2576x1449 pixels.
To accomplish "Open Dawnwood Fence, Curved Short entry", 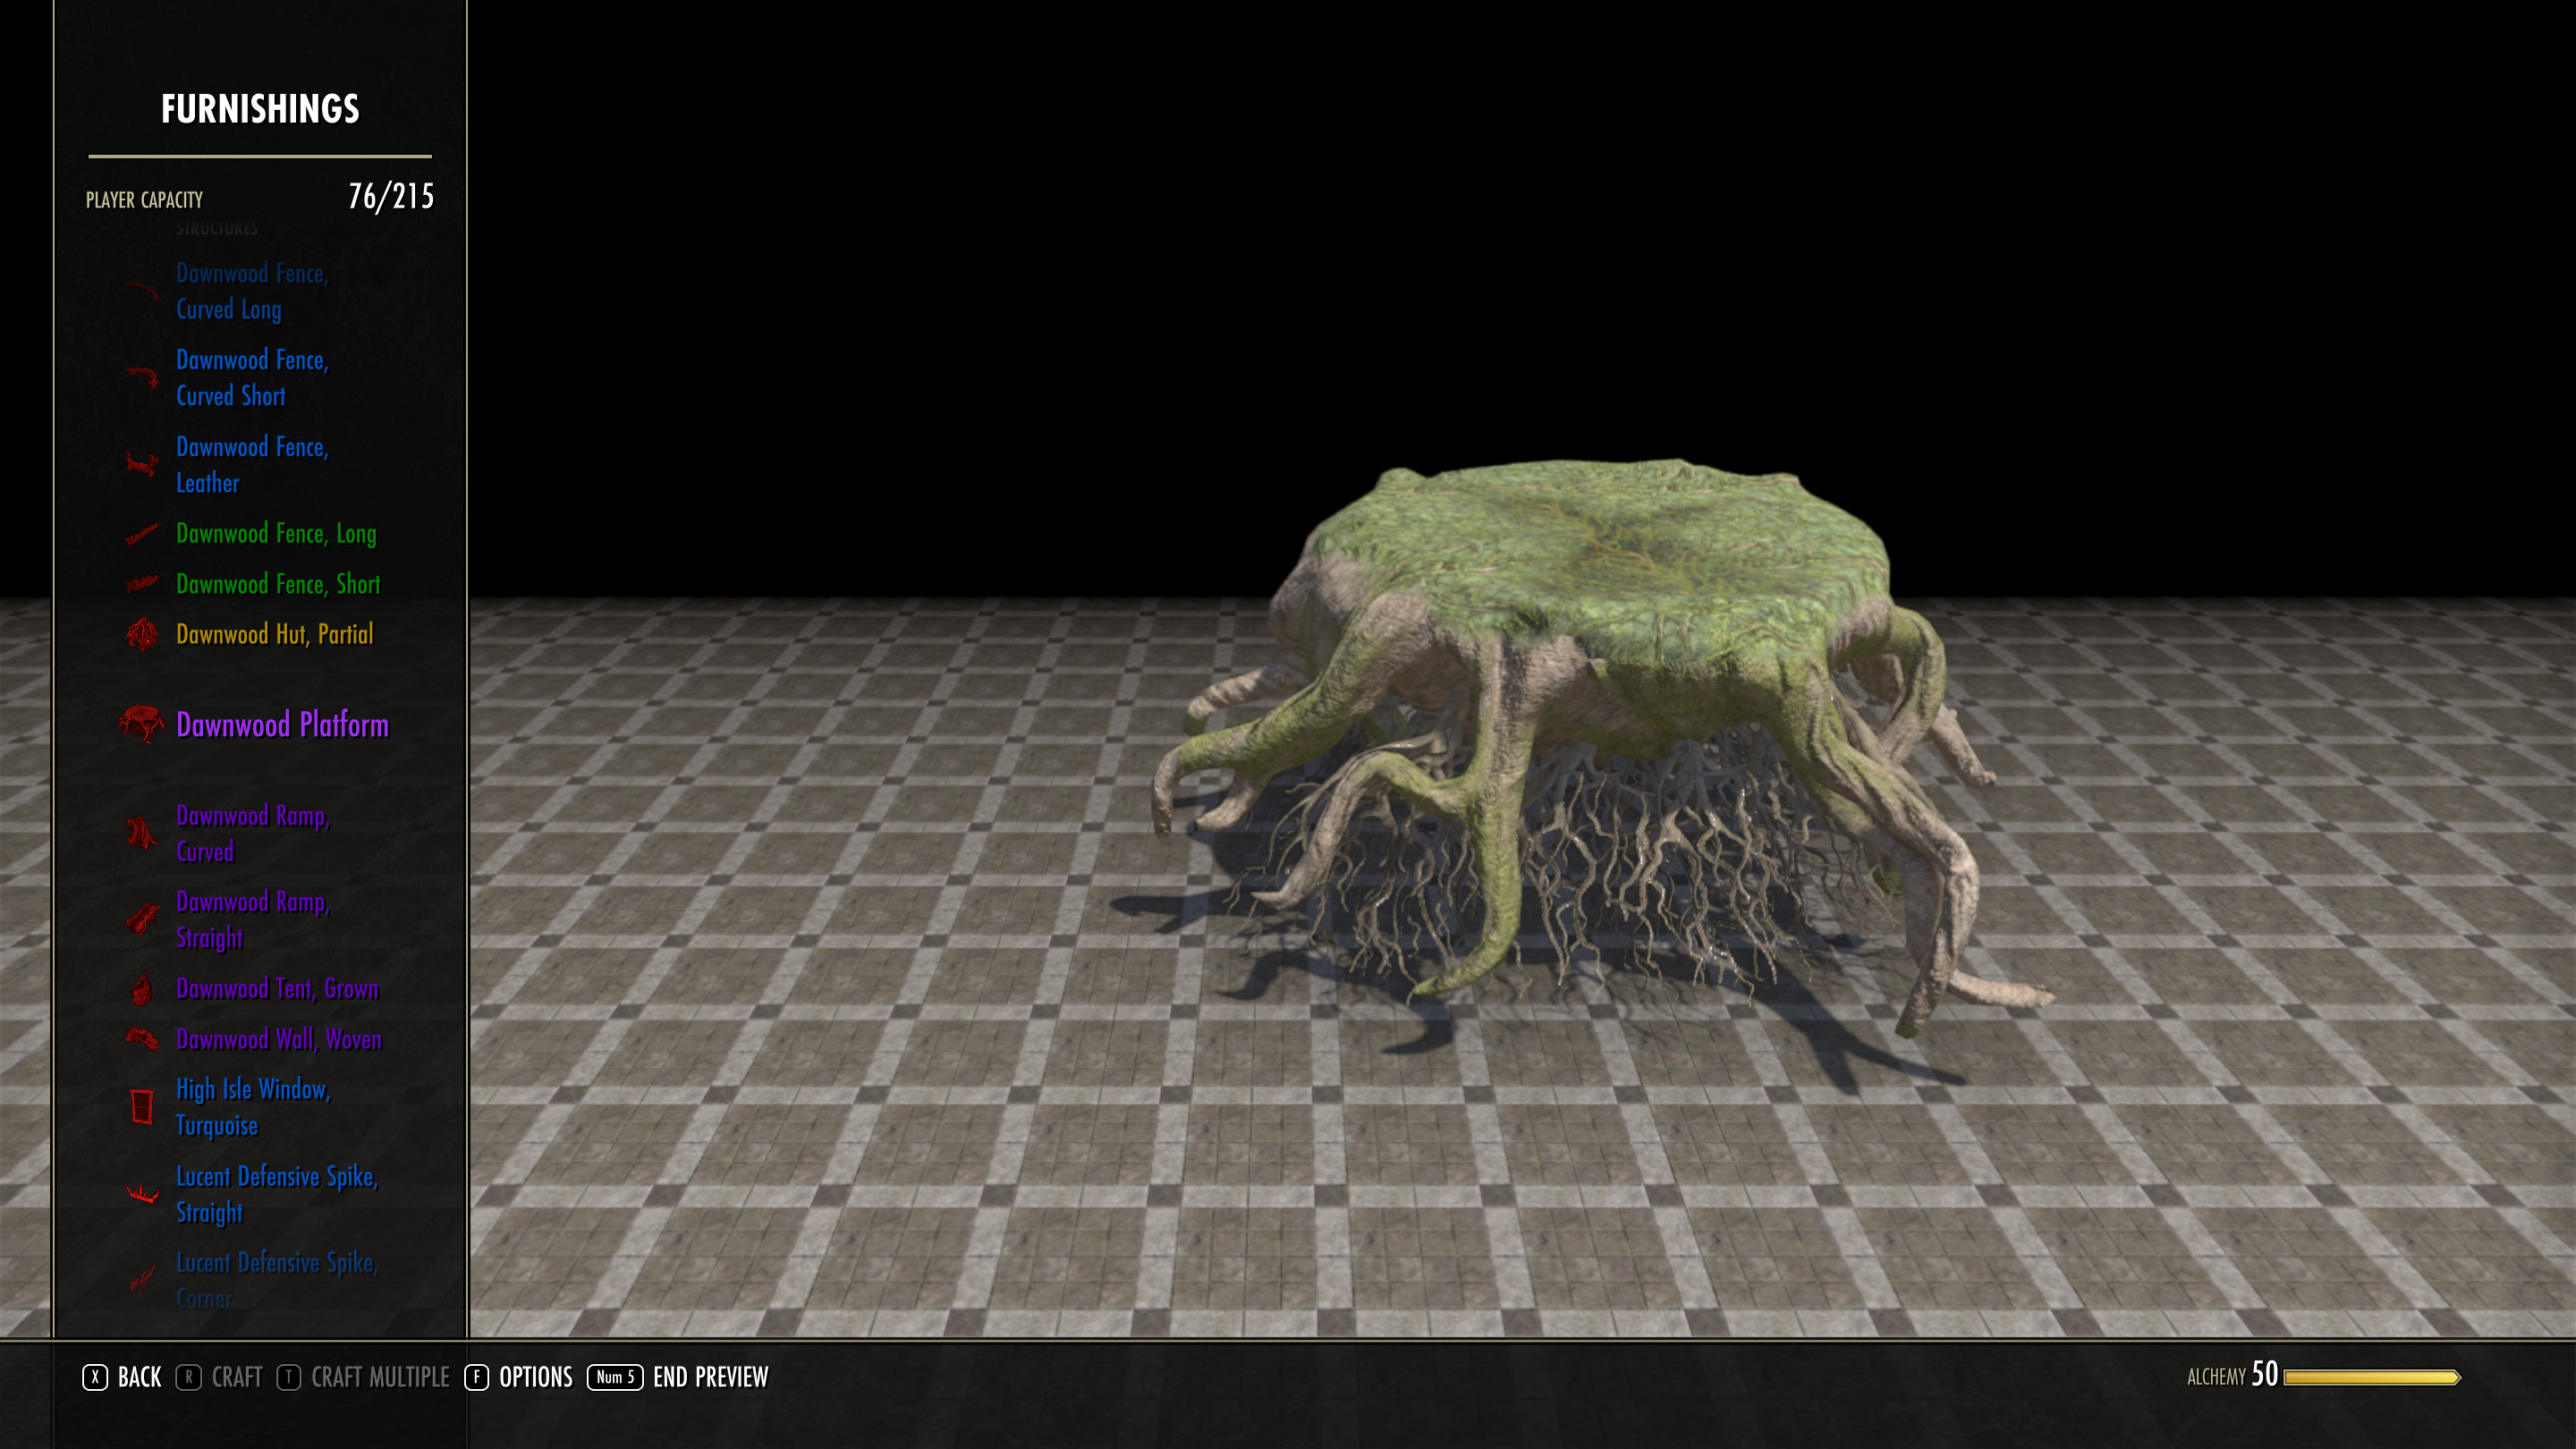I will pos(252,378).
